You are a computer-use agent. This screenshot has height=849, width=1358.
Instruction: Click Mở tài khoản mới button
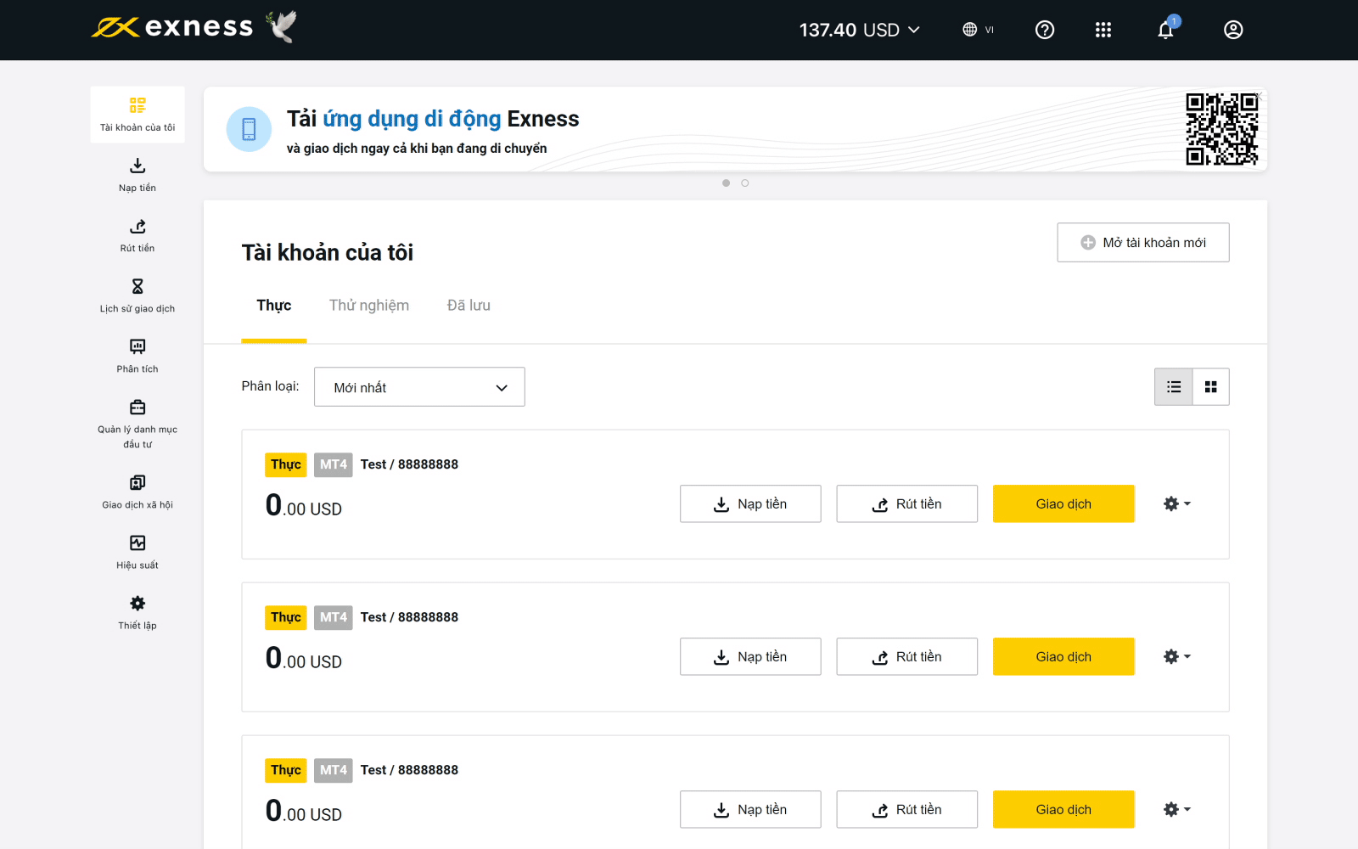point(1143,243)
